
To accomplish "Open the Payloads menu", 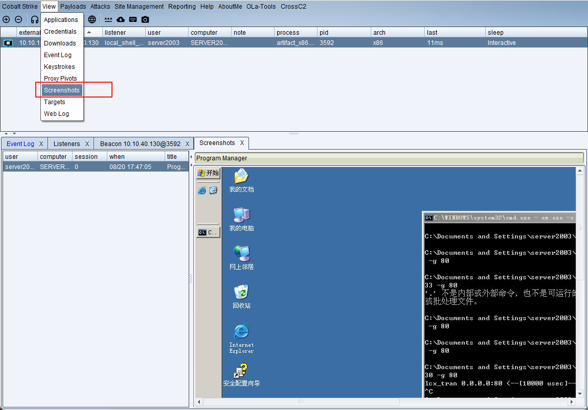I will pyautogui.click(x=73, y=6).
